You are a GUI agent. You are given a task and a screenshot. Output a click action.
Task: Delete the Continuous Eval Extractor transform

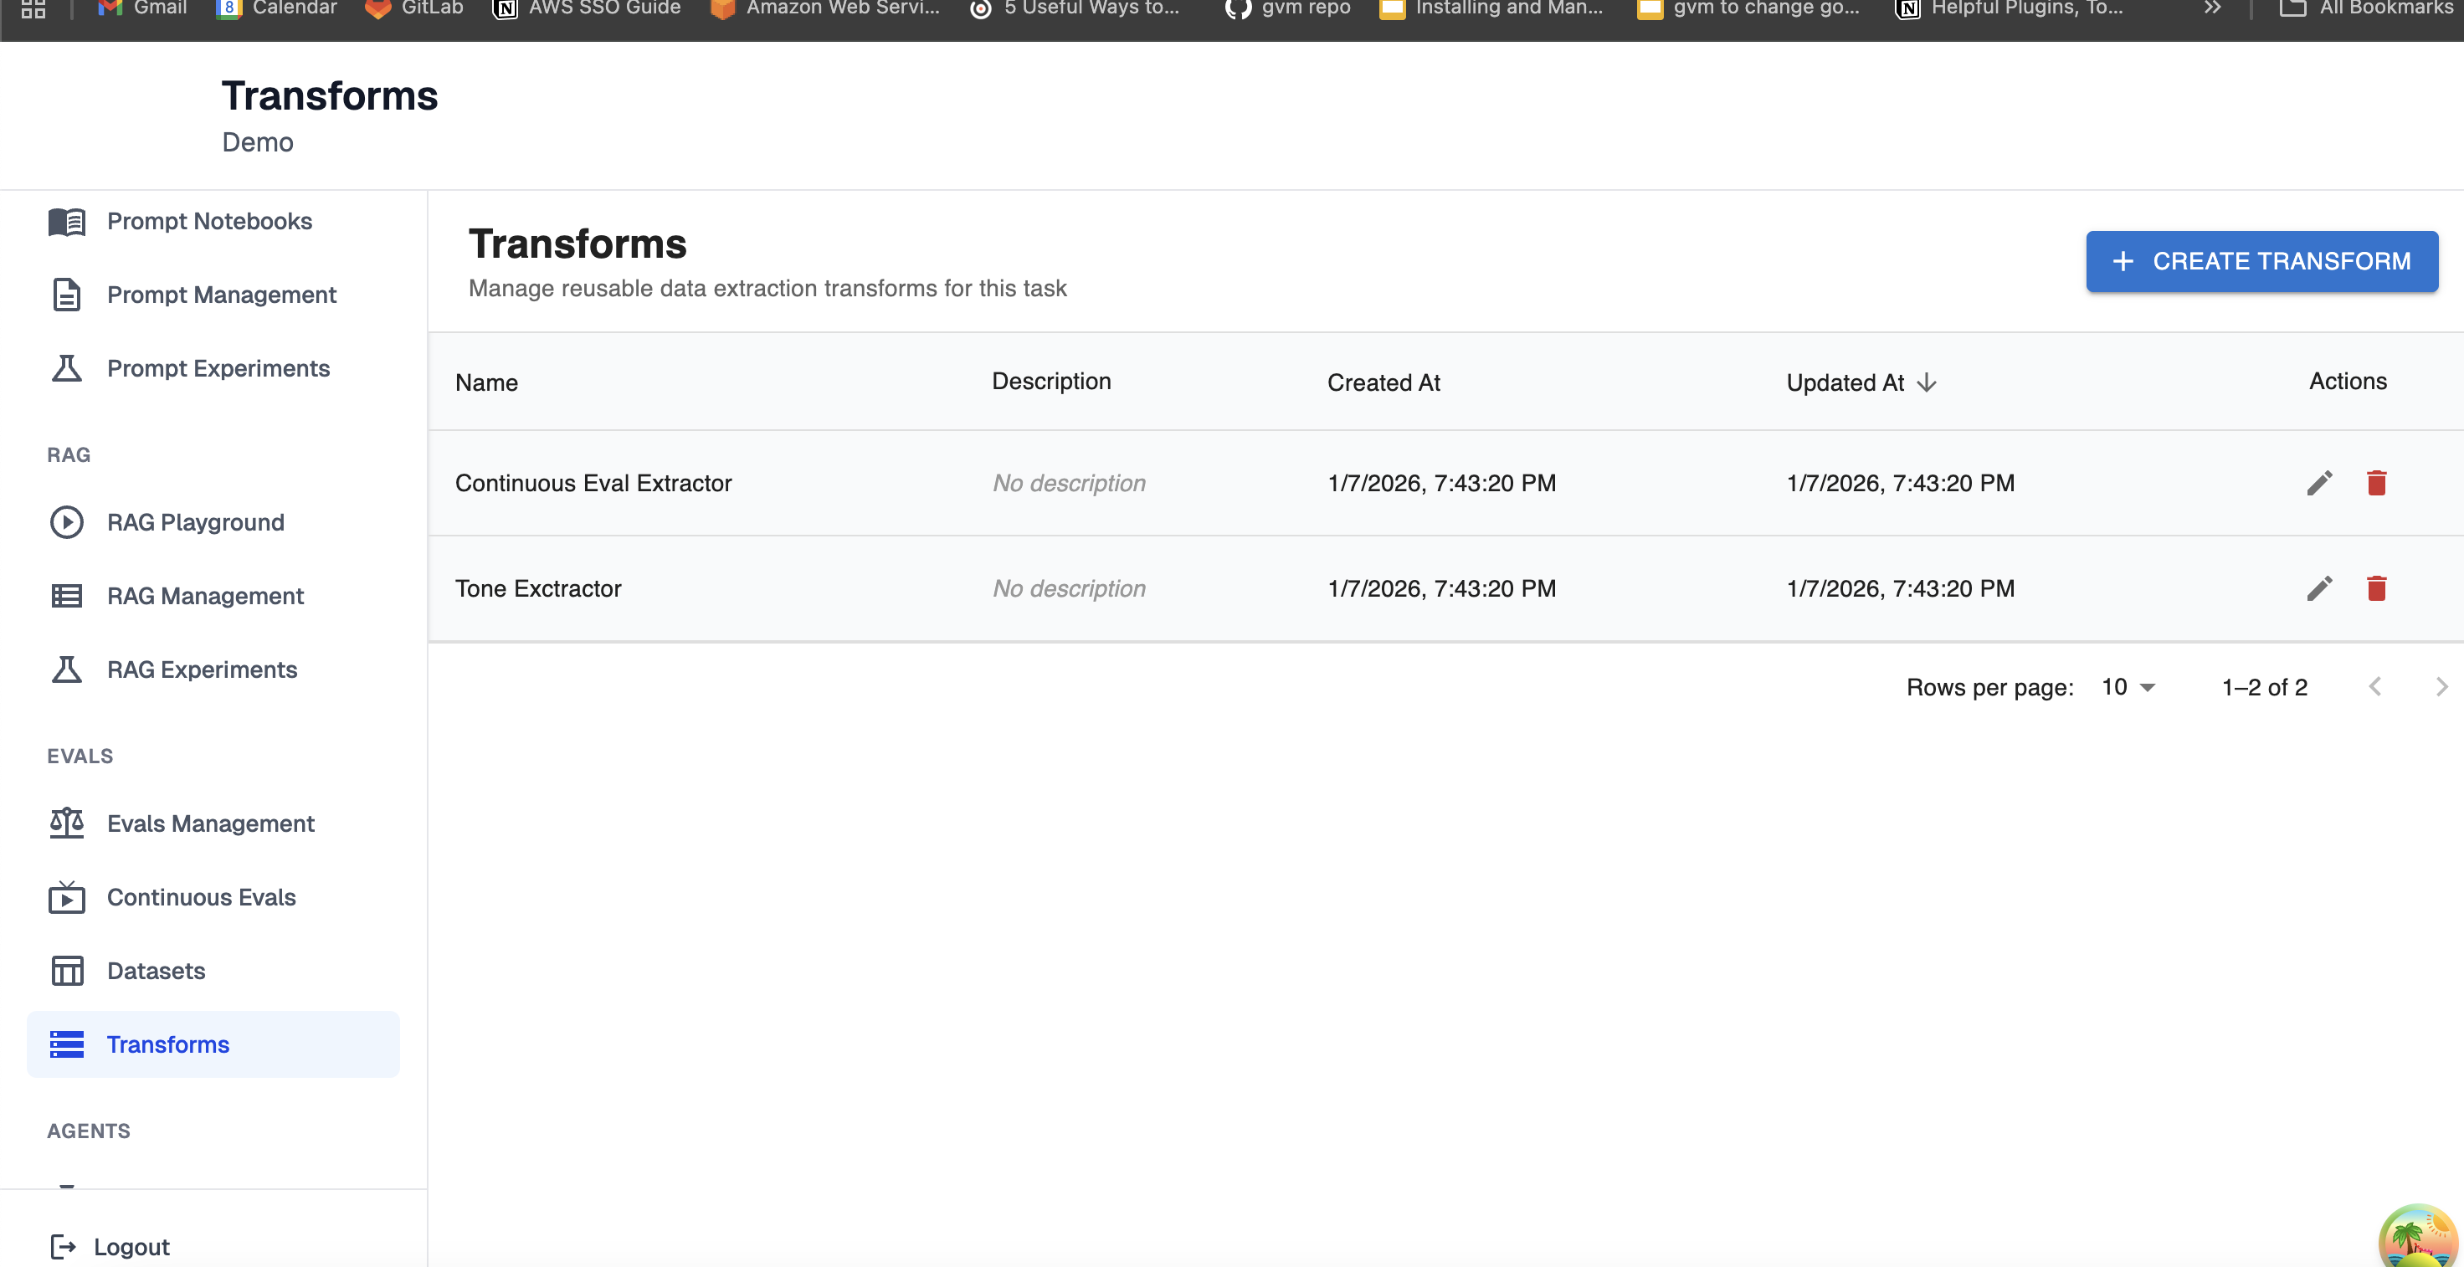point(2376,483)
